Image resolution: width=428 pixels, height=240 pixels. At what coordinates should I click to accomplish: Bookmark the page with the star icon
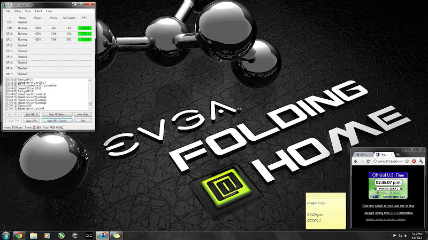(x=407, y=162)
